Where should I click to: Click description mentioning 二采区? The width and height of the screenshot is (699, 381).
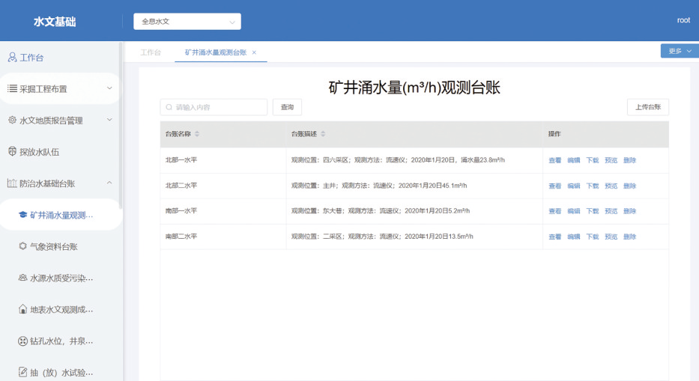point(382,237)
